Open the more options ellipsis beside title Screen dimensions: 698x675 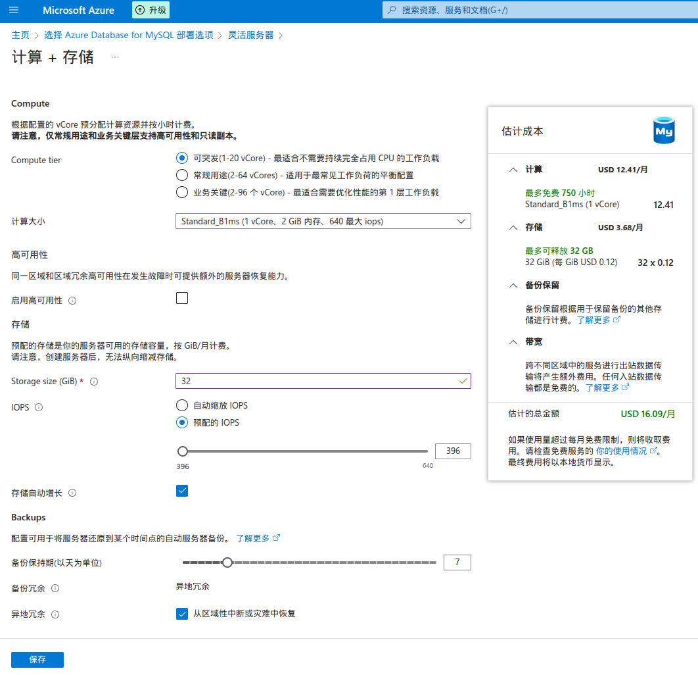coord(115,57)
